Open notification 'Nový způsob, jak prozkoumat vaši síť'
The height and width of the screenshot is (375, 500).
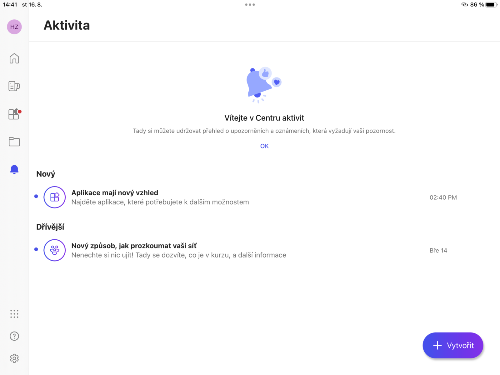tap(179, 250)
